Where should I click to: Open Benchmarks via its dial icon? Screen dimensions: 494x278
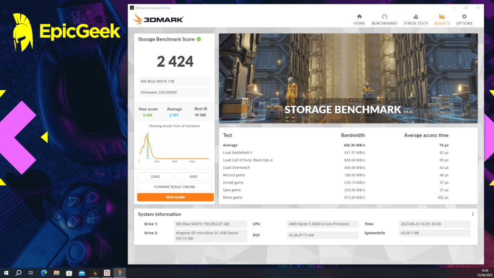[384, 17]
